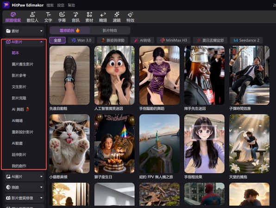
Task: Open the 濾鏡 filters panel
Action: point(117,17)
